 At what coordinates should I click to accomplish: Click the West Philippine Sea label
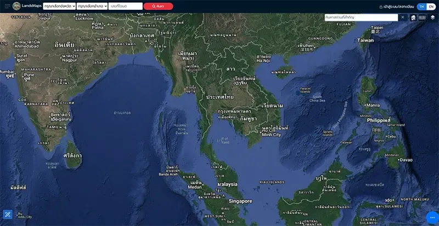point(340,115)
